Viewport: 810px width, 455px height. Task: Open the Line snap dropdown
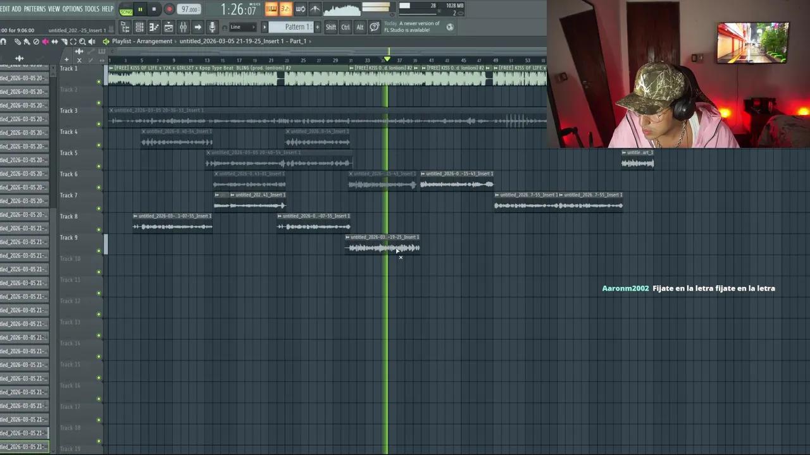(x=243, y=27)
